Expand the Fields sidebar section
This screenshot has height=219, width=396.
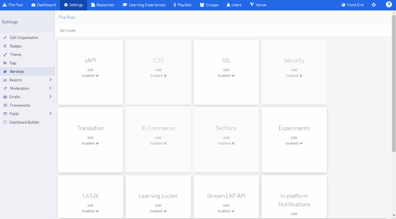(x=51, y=113)
